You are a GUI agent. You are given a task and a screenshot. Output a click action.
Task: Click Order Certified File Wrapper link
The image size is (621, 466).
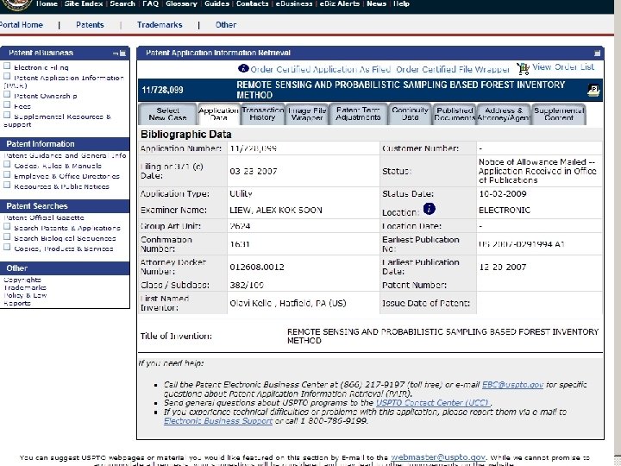coord(453,69)
